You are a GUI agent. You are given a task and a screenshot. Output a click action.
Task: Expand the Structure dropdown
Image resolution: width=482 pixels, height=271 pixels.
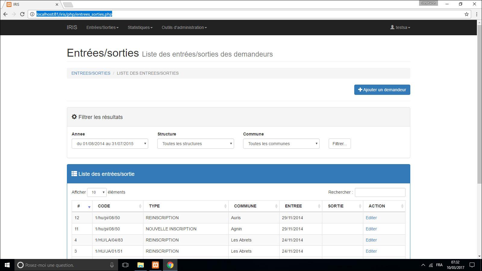(x=196, y=144)
